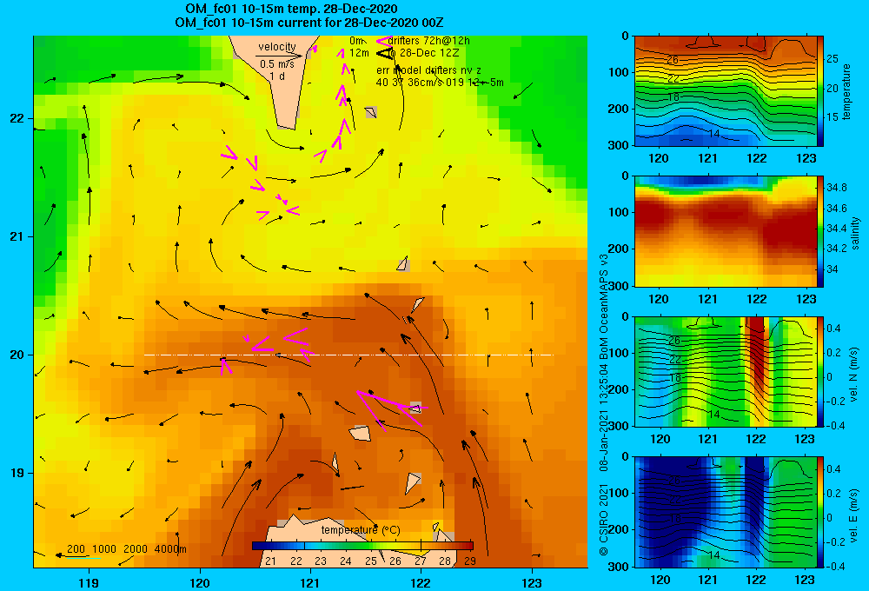Click the '200' bathymetry legend label
Screen dimensions: 869x591
click(76, 549)
